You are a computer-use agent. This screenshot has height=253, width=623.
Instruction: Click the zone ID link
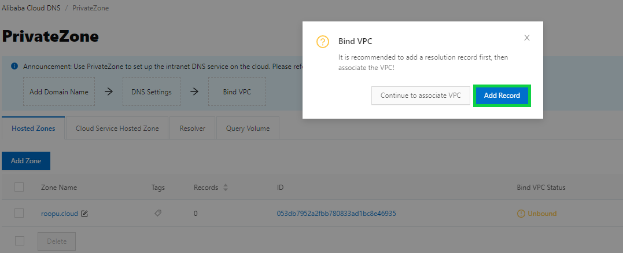tap(336, 214)
